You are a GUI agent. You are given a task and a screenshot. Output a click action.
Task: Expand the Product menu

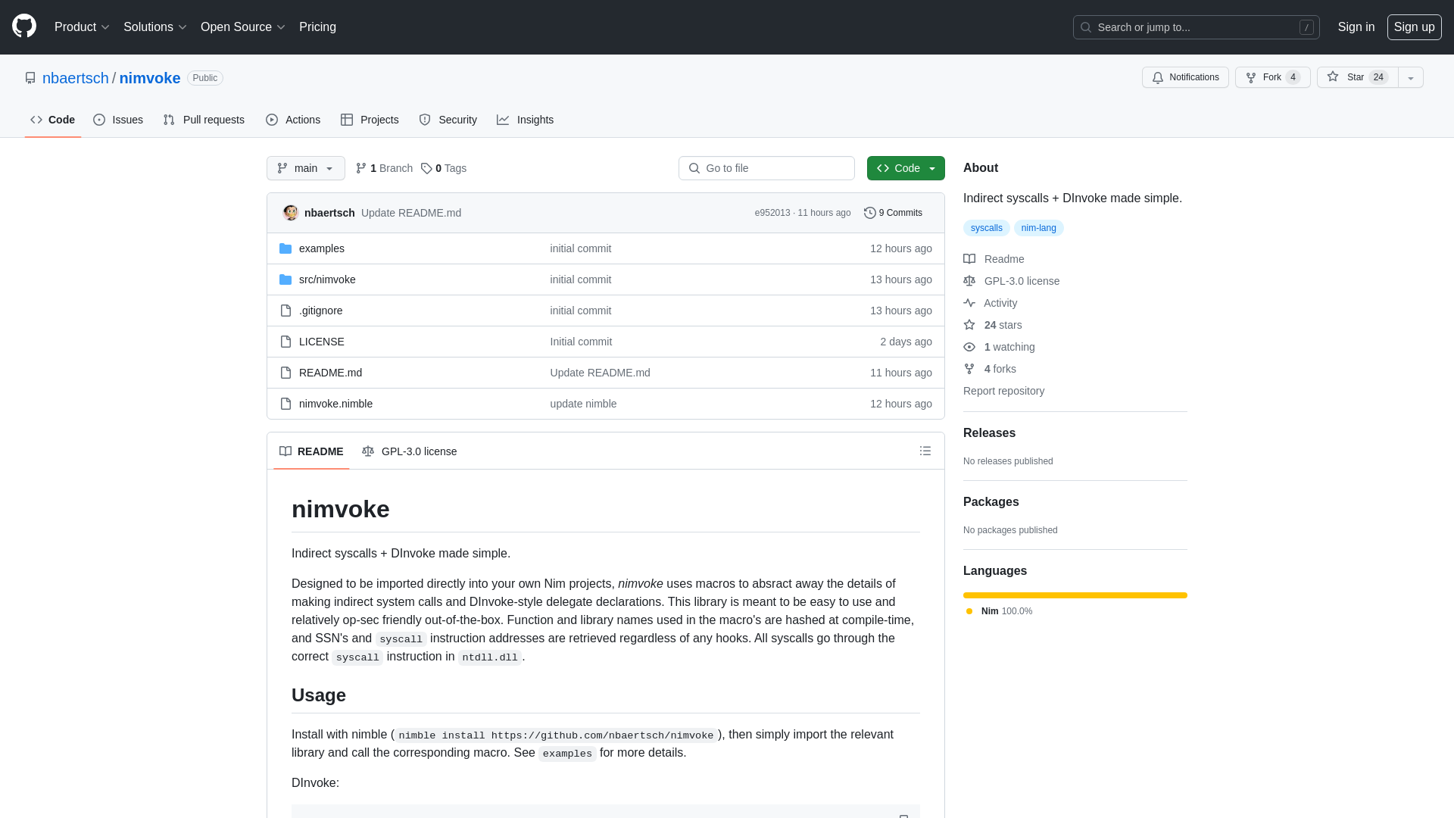(82, 27)
